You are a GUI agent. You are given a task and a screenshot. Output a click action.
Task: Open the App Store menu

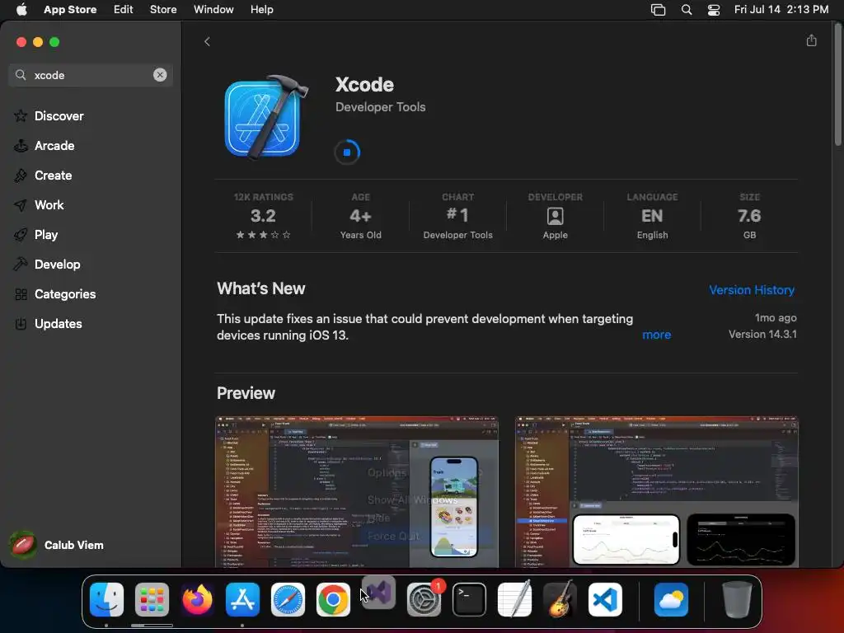70,9
